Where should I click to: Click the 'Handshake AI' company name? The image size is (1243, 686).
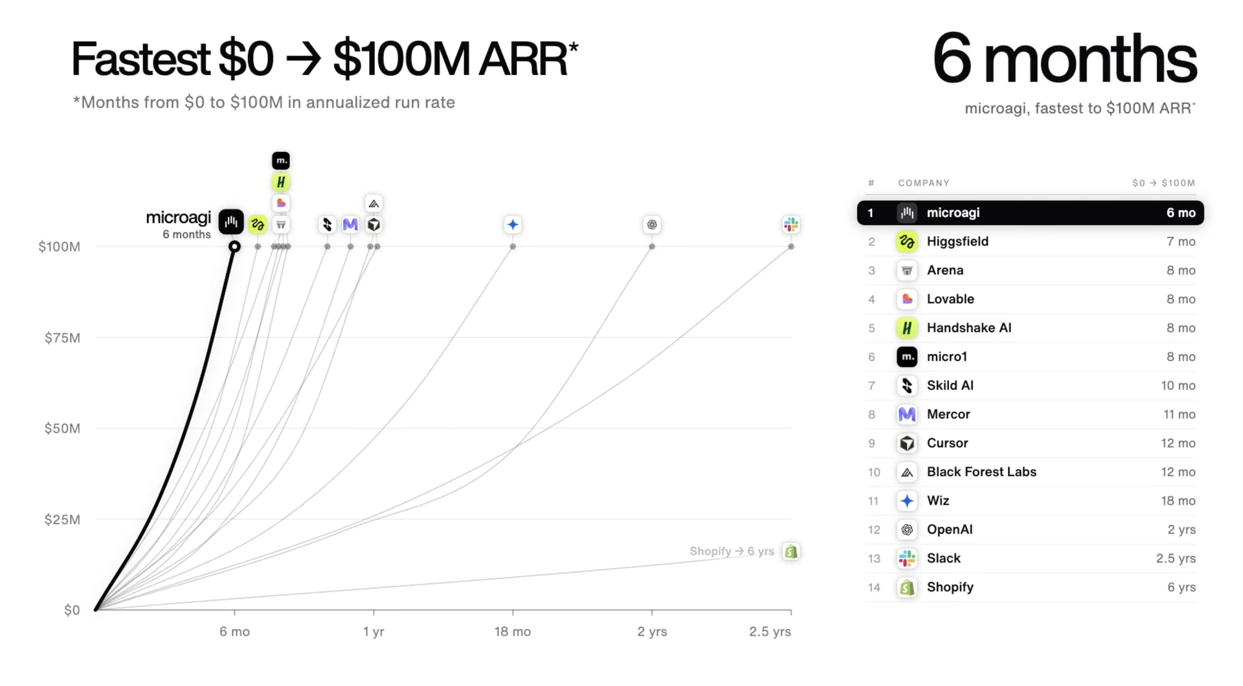(969, 328)
